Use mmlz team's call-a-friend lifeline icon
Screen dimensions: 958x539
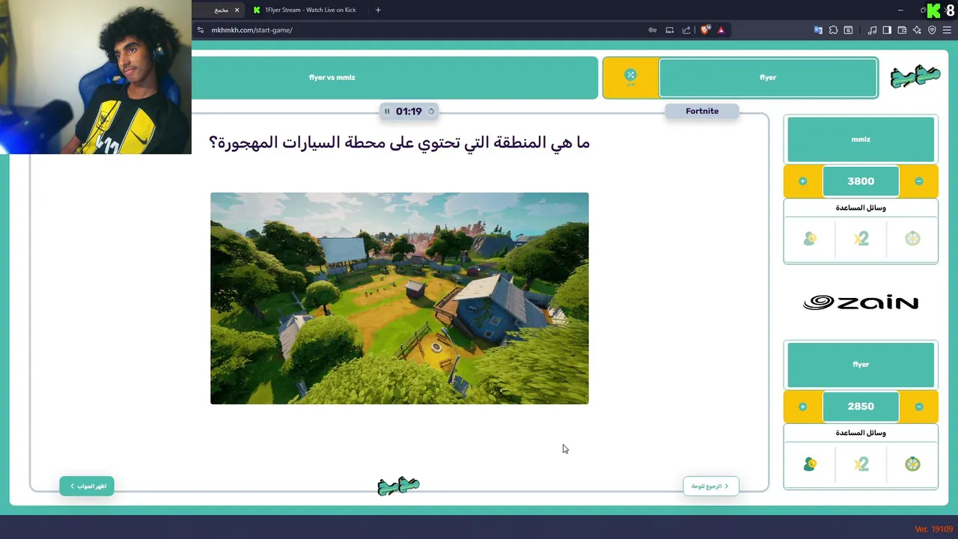point(810,239)
